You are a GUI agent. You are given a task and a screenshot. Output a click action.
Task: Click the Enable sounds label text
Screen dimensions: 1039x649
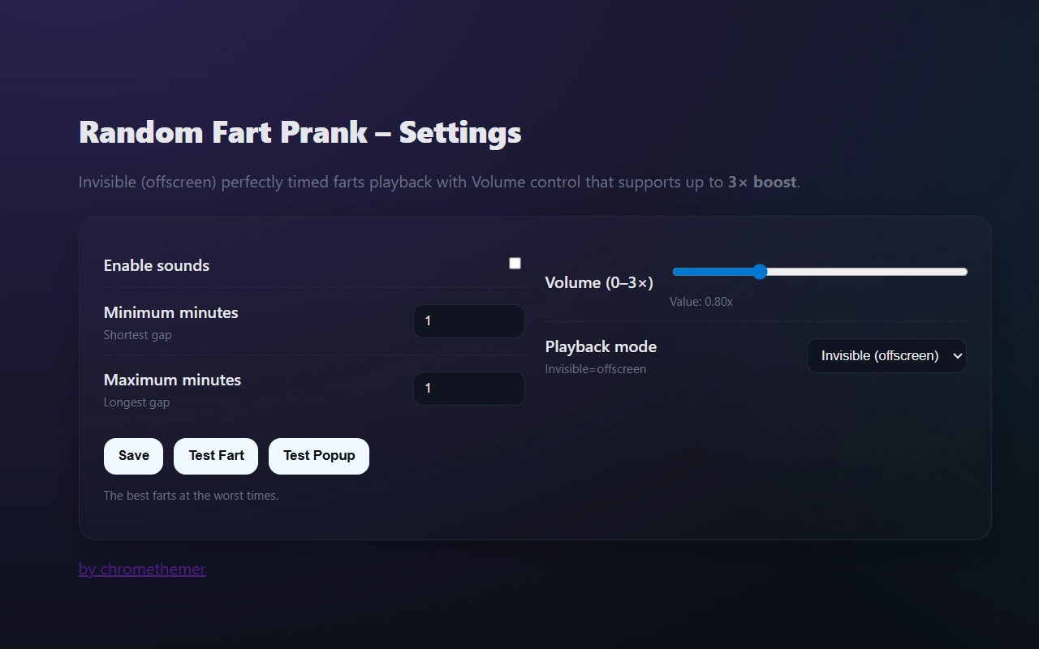pos(157,266)
